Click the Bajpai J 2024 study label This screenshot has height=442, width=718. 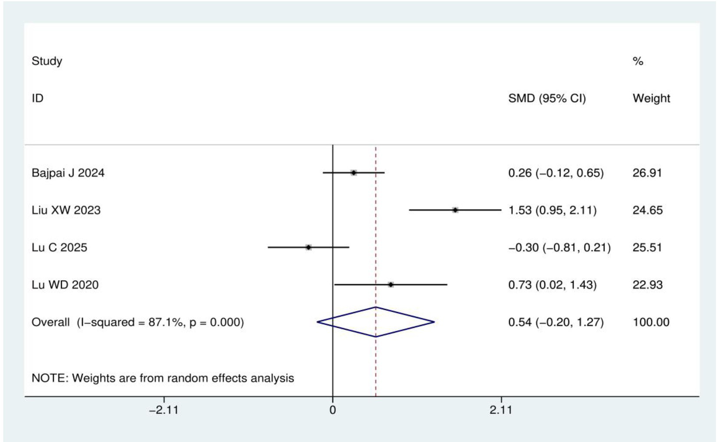[68, 173]
